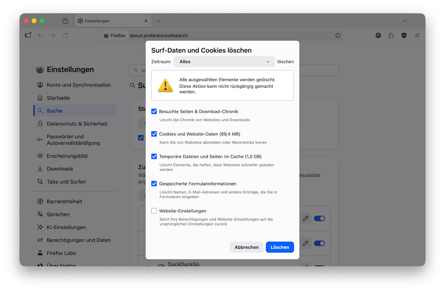Close the Einstellungen tab

[x=146, y=21]
